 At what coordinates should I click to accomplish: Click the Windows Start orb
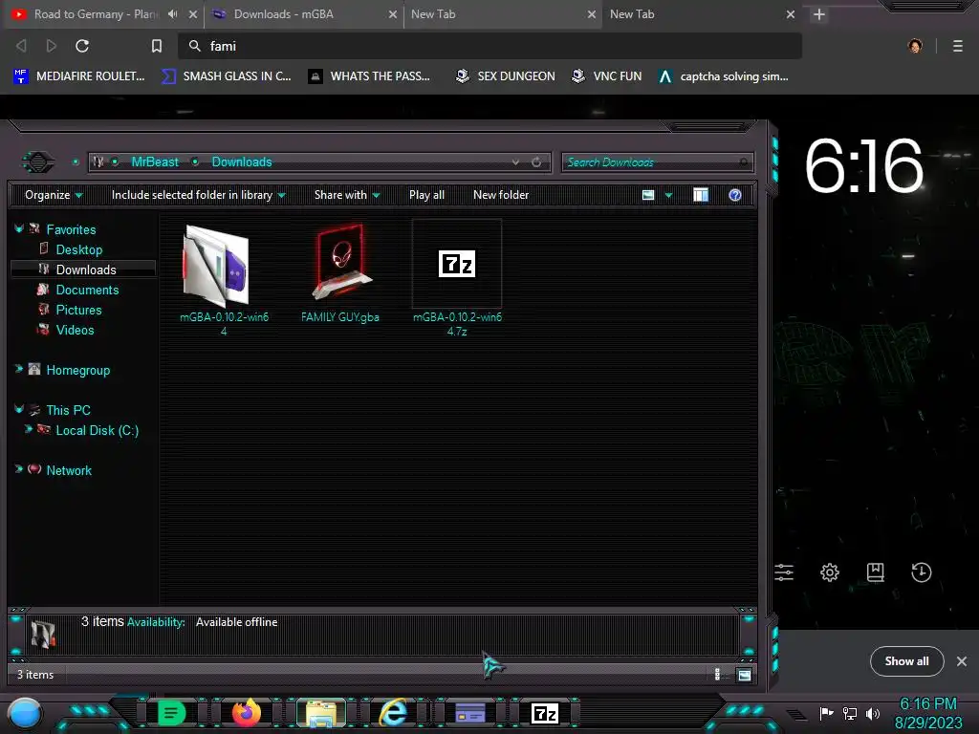tap(25, 713)
